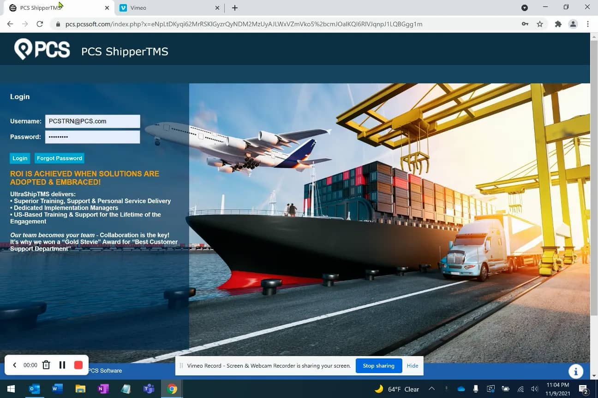
Task: Go forward in browser history
Action: coord(25,24)
